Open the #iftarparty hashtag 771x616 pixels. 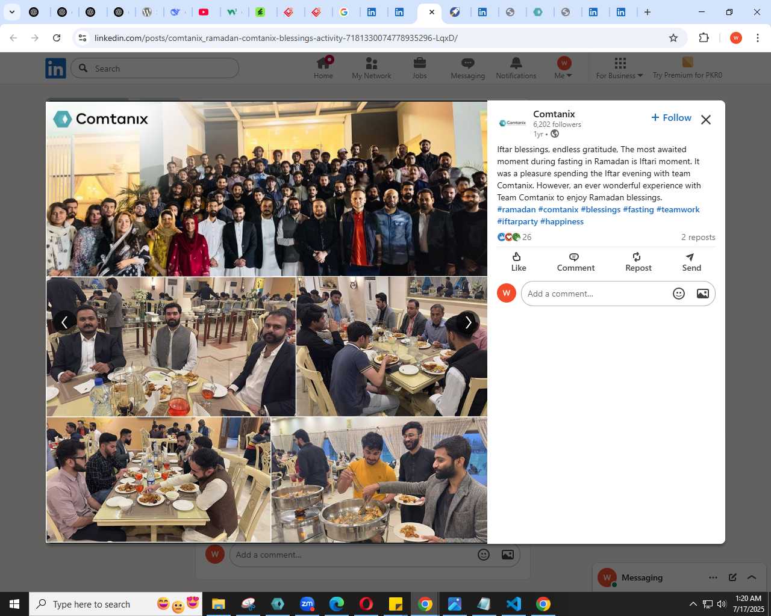[517, 221]
